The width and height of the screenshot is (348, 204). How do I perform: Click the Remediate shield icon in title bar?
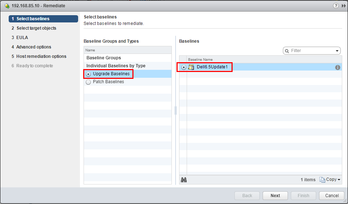(x=7, y=6)
